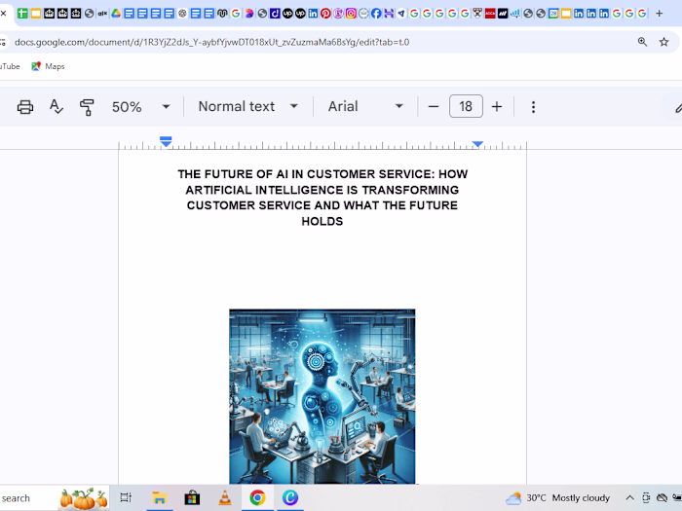Open the Maps bookmark
The image size is (682, 511).
[x=48, y=66]
